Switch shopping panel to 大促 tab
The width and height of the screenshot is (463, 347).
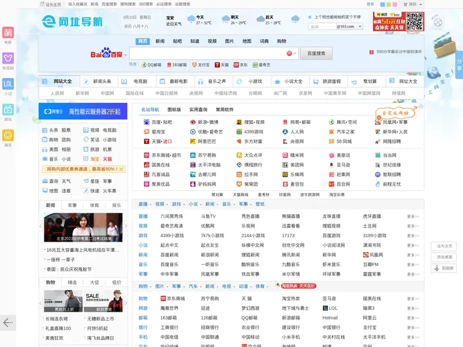[94, 282]
